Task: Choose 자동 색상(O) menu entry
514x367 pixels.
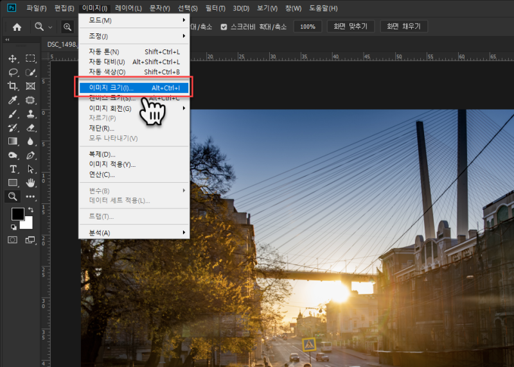Action: (134, 72)
